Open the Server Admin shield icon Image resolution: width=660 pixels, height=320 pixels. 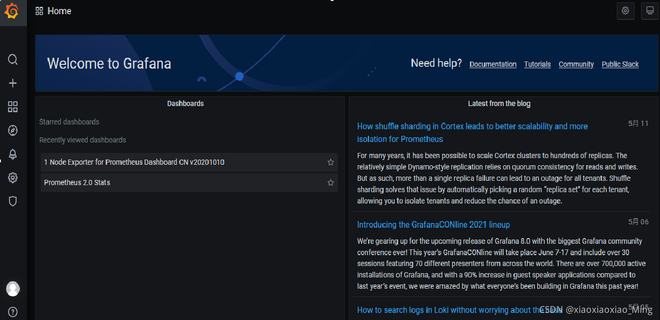click(x=13, y=201)
